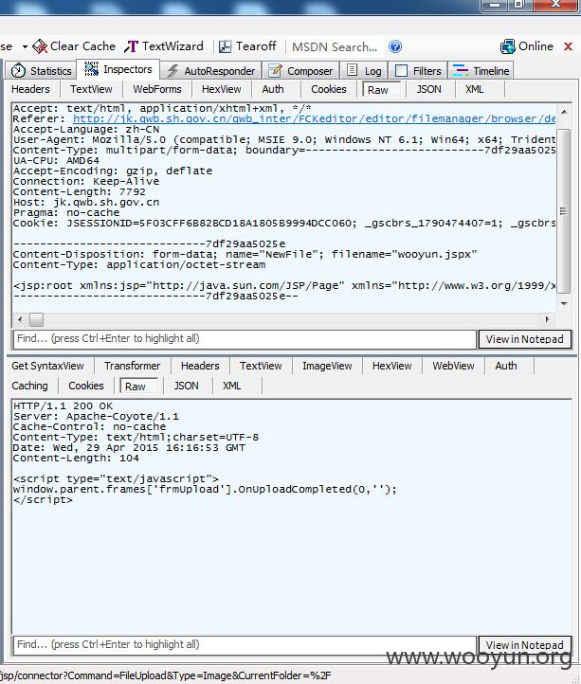Select the Inspectors tab
This screenshot has height=684, width=581.
coord(118,69)
